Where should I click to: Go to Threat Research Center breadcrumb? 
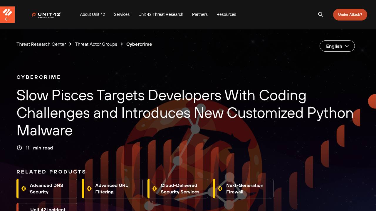(x=41, y=44)
